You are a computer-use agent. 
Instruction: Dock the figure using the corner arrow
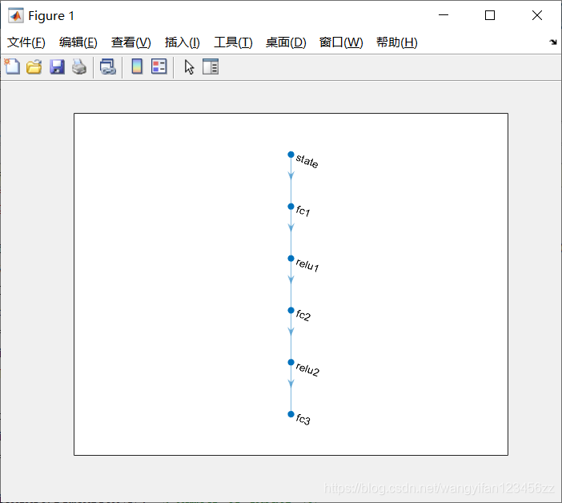(x=553, y=42)
